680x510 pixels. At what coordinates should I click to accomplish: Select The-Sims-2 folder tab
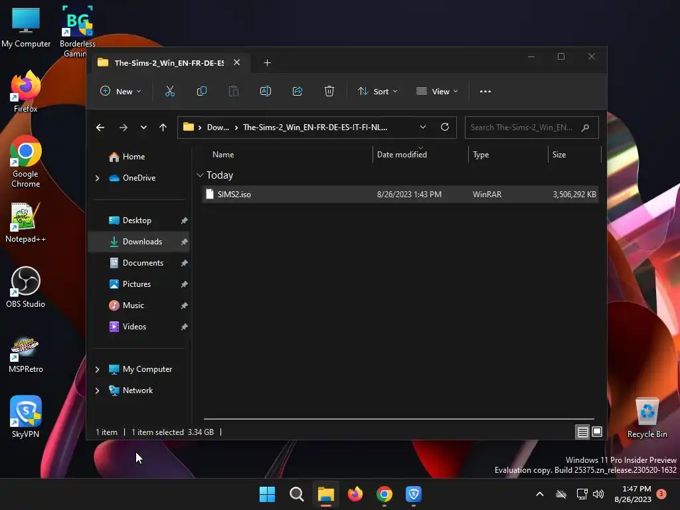tap(169, 63)
